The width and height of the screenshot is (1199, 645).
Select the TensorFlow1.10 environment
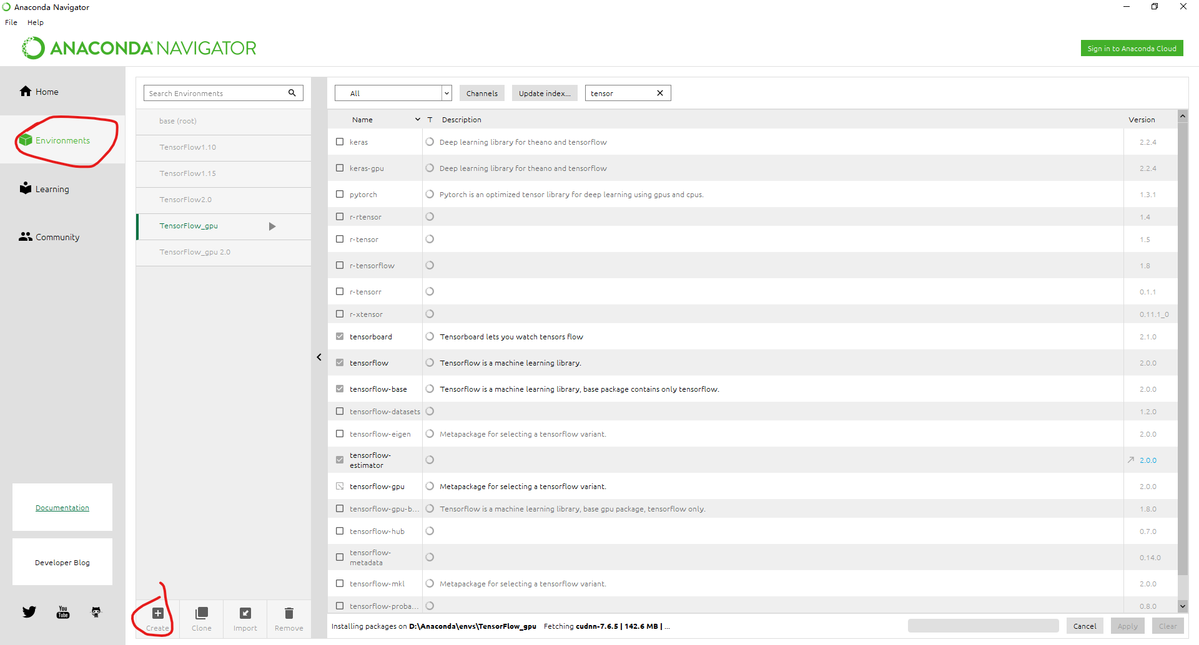(x=224, y=147)
